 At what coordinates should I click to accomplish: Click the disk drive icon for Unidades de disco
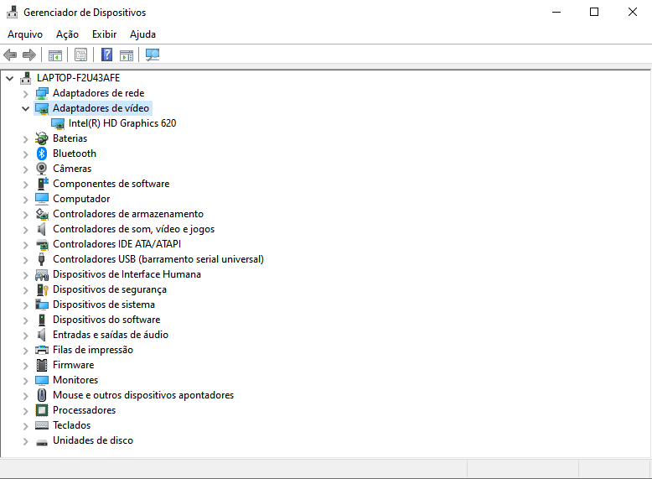click(x=42, y=442)
